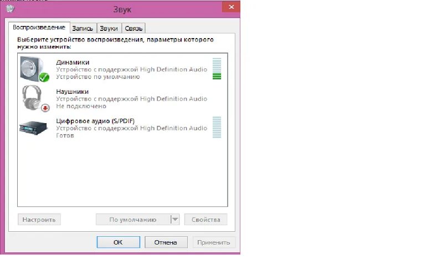Click 'Готов' status text
The height and width of the screenshot is (276, 443).
tap(65, 135)
